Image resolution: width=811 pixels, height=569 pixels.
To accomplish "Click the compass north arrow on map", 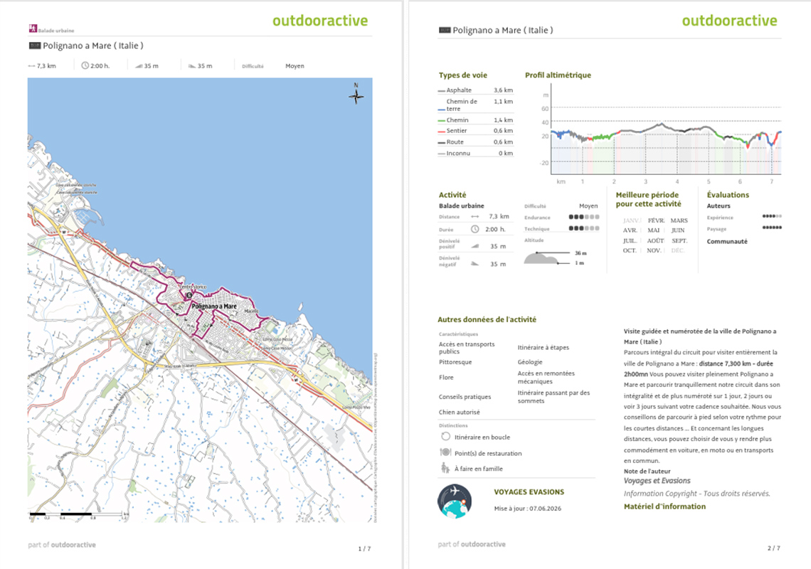I will (x=356, y=94).
